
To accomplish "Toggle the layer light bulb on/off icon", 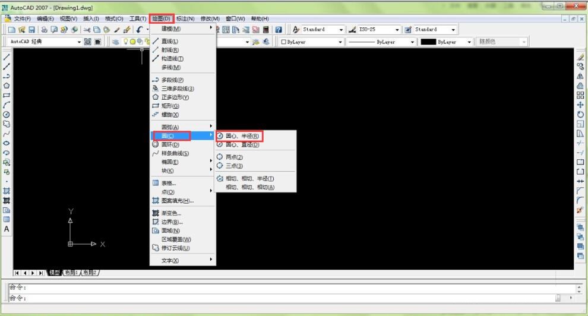I will [x=125, y=42].
